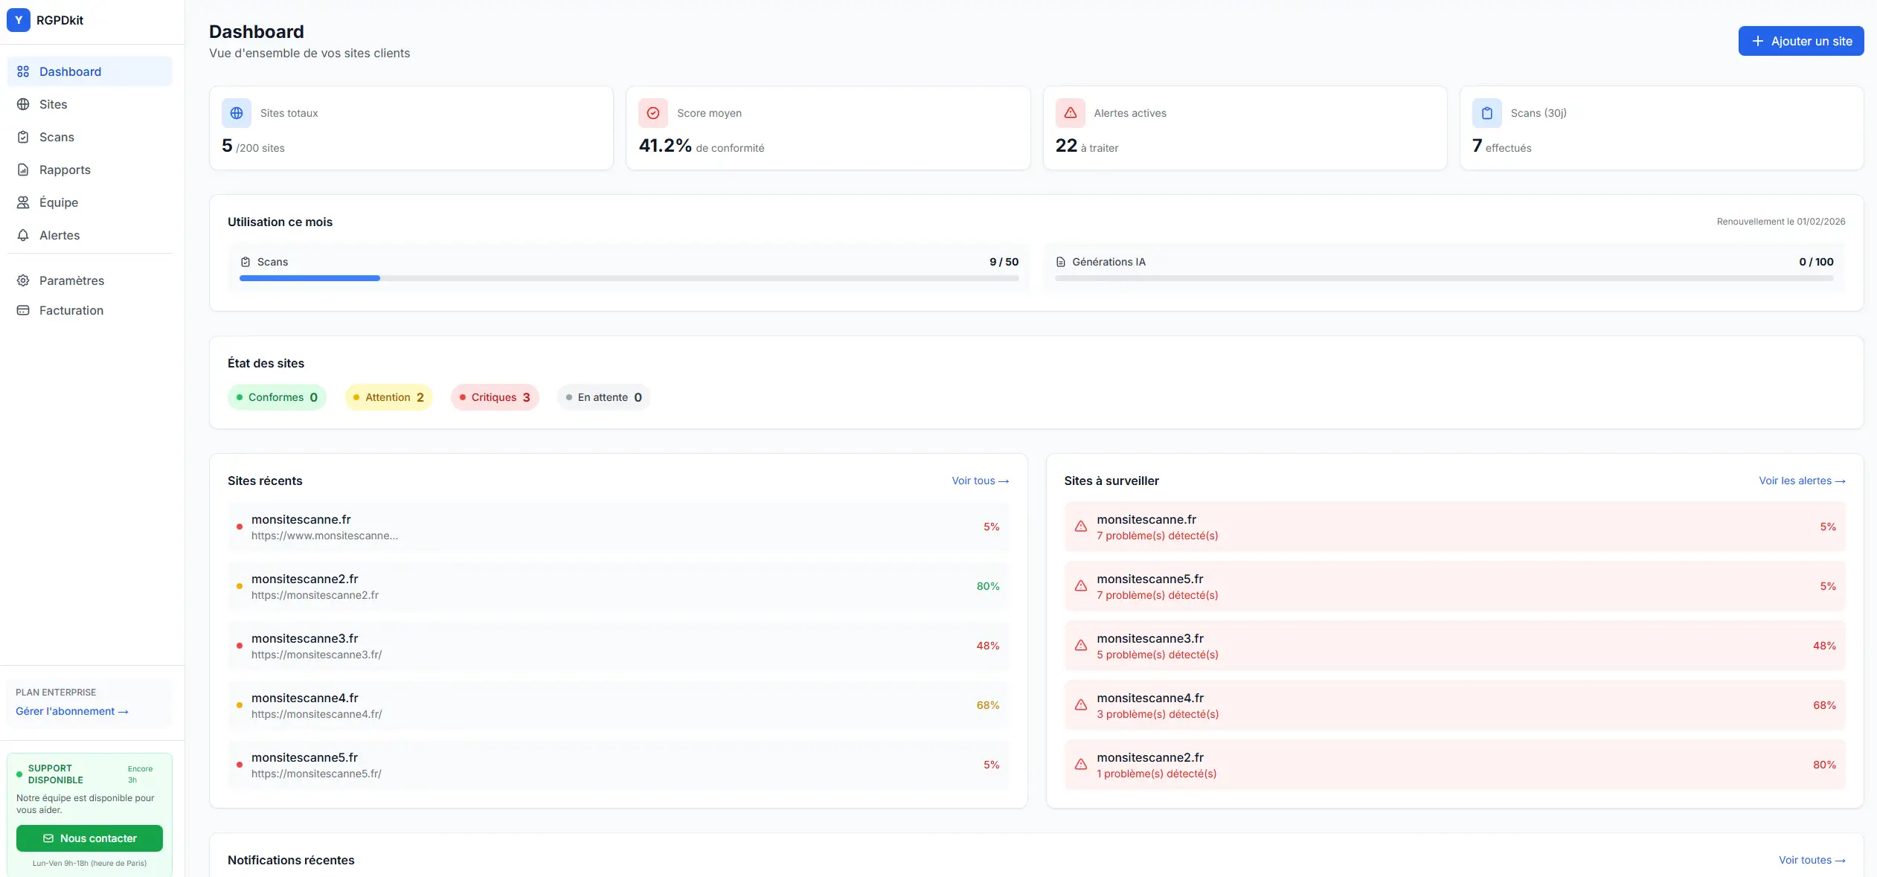Navigate to Équipe
The height and width of the screenshot is (877, 1877).
pos(89,202)
